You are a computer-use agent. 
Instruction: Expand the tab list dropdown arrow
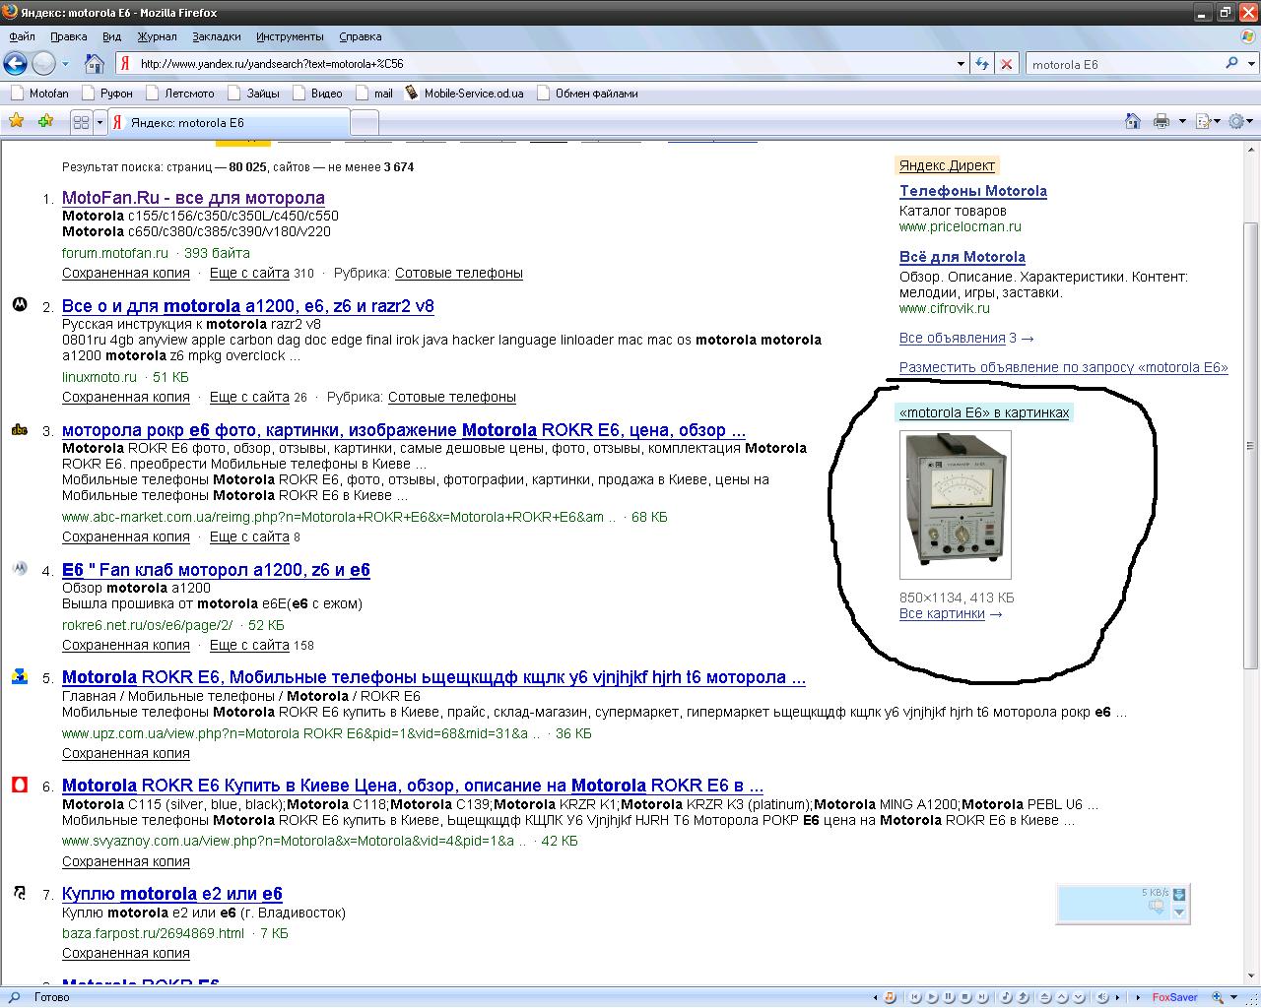100,122
